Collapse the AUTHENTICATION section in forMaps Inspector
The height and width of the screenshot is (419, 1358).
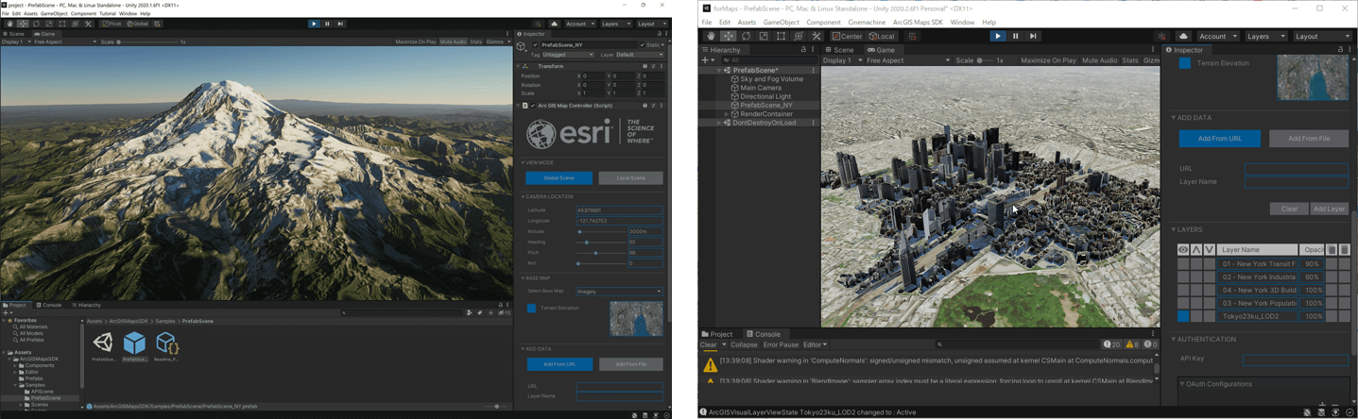pyautogui.click(x=1174, y=339)
